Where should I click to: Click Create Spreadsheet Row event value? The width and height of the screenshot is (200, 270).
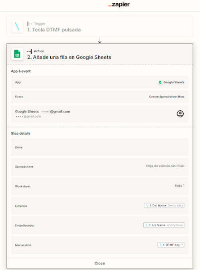click(166, 97)
